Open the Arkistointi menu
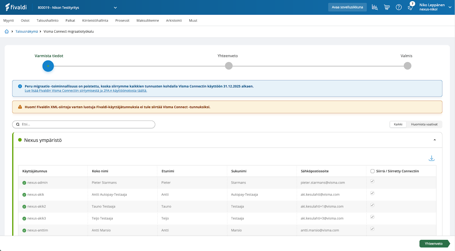The width and height of the screenshot is (455, 251). 174,20
